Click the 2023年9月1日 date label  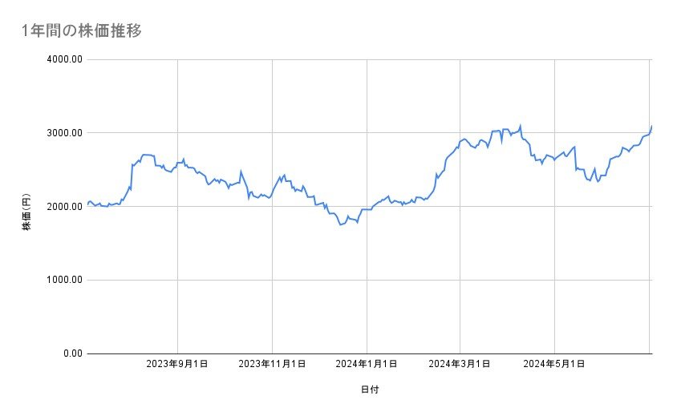(x=177, y=364)
